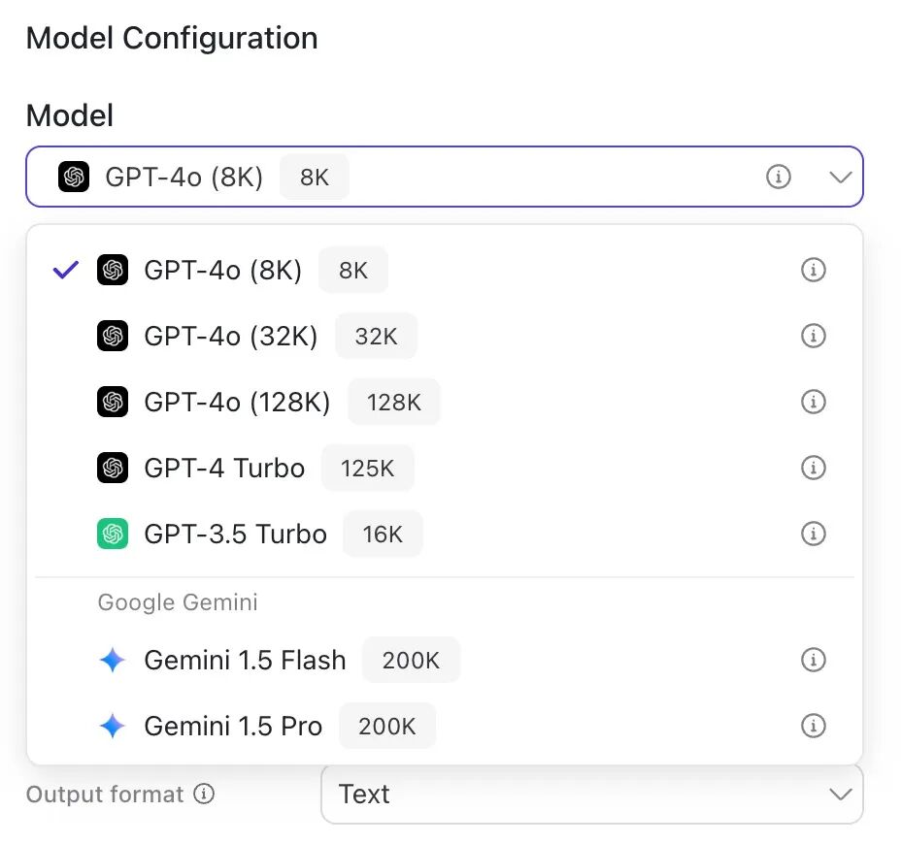Select the GPT-4o (128K) model
901x844 pixels.
237,402
